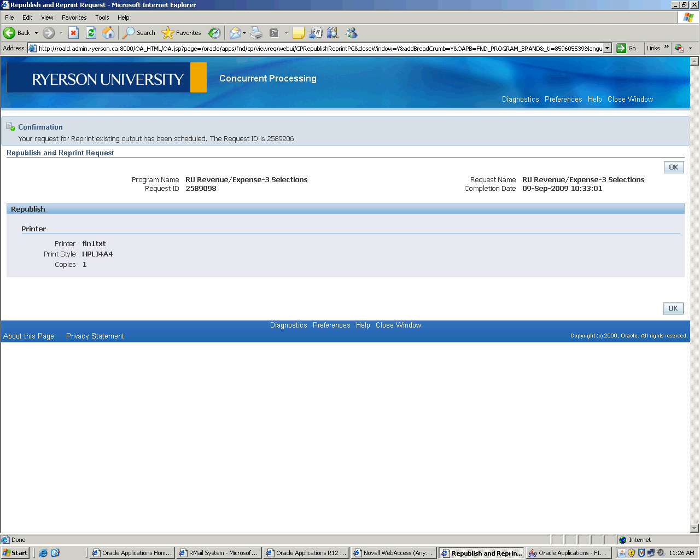Open the Mail button dropdown arrow
Screen dimensions: 700x560
(244, 33)
